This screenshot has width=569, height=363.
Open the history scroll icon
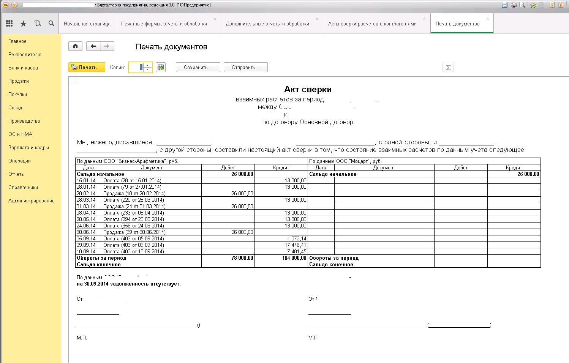(x=37, y=24)
